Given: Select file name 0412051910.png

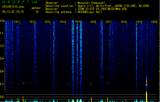Looking at the screenshot, I should pos(13,7).
